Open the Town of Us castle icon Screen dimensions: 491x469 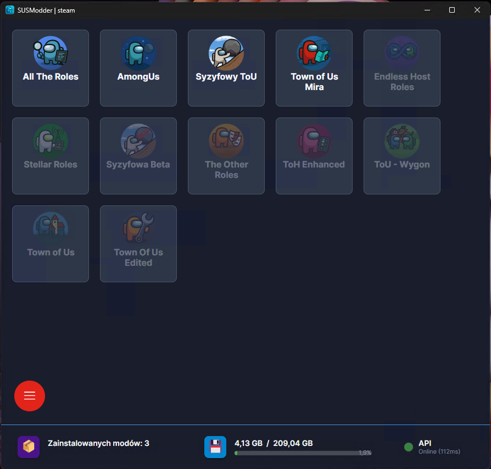[x=51, y=228]
